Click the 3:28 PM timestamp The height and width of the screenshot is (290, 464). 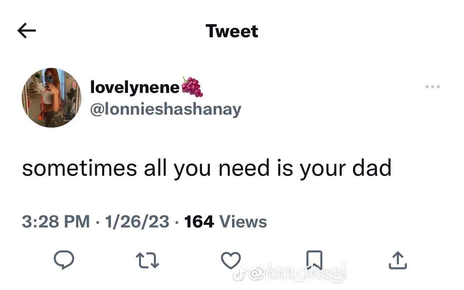pyautogui.click(x=56, y=221)
